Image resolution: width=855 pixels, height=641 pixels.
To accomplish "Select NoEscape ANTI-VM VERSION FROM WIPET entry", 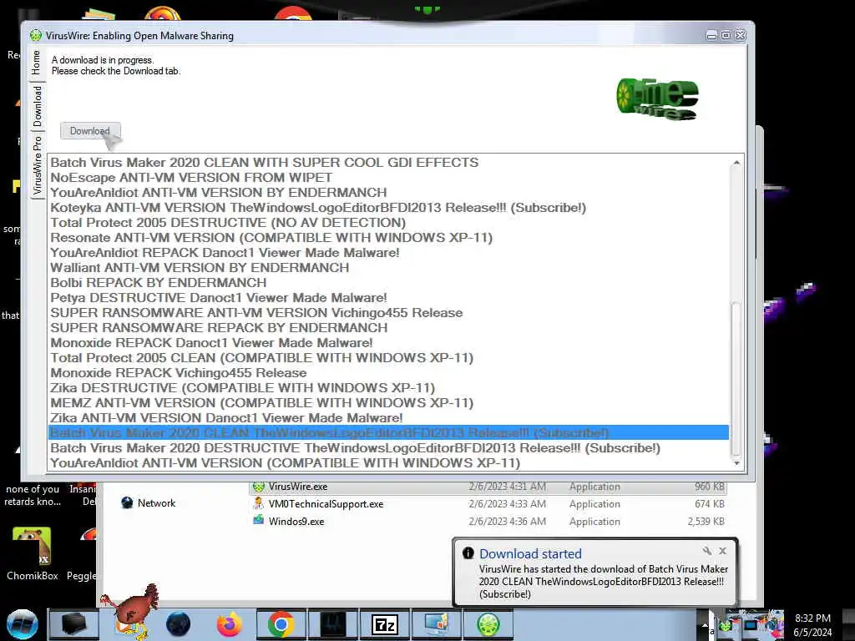I will pos(389,178).
